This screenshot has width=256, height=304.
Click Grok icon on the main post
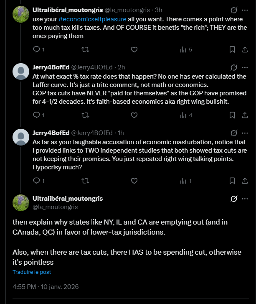click(234, 199)
